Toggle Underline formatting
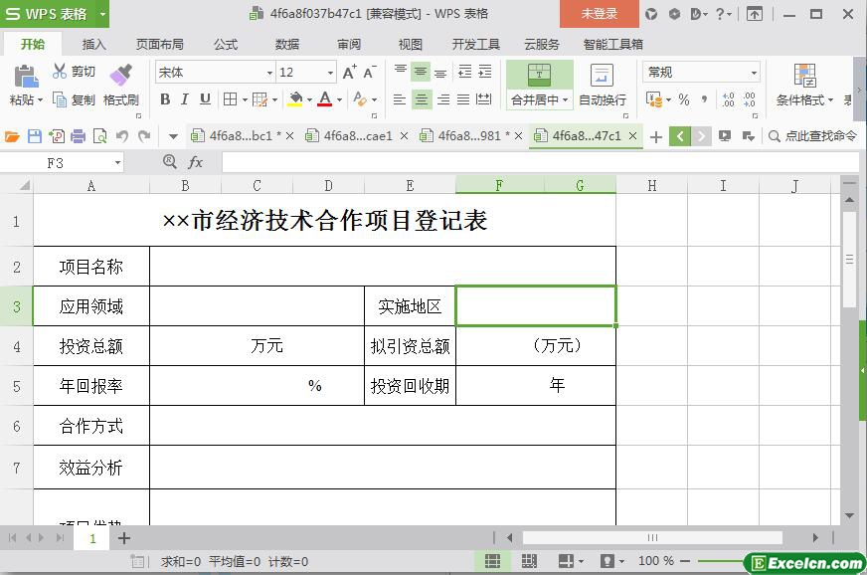867x575 pixels. [x=205, y=99]
